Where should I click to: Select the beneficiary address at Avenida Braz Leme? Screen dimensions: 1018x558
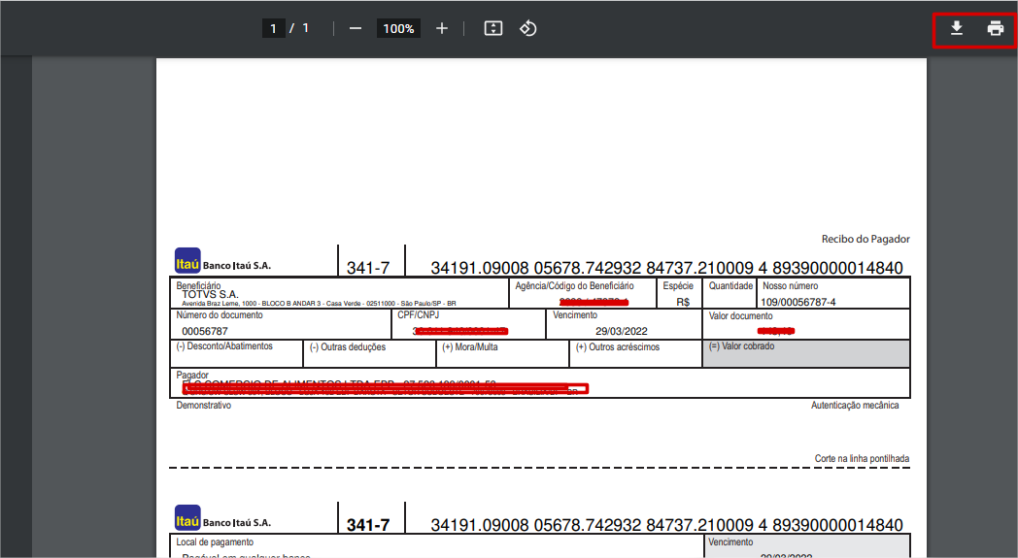(319, 303)
